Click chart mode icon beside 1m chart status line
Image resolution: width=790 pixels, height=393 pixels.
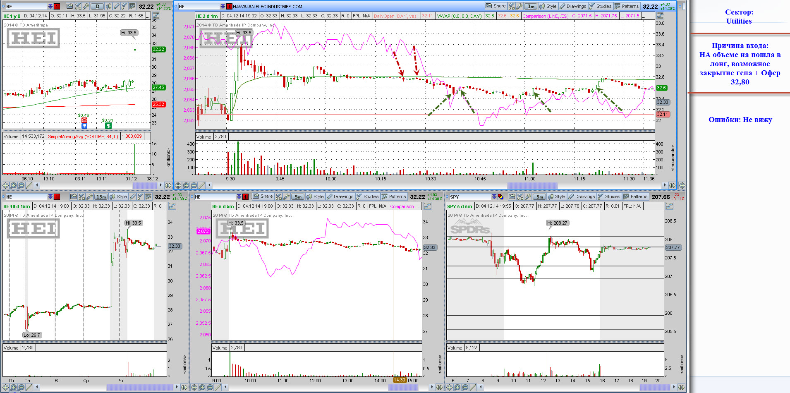660,15
